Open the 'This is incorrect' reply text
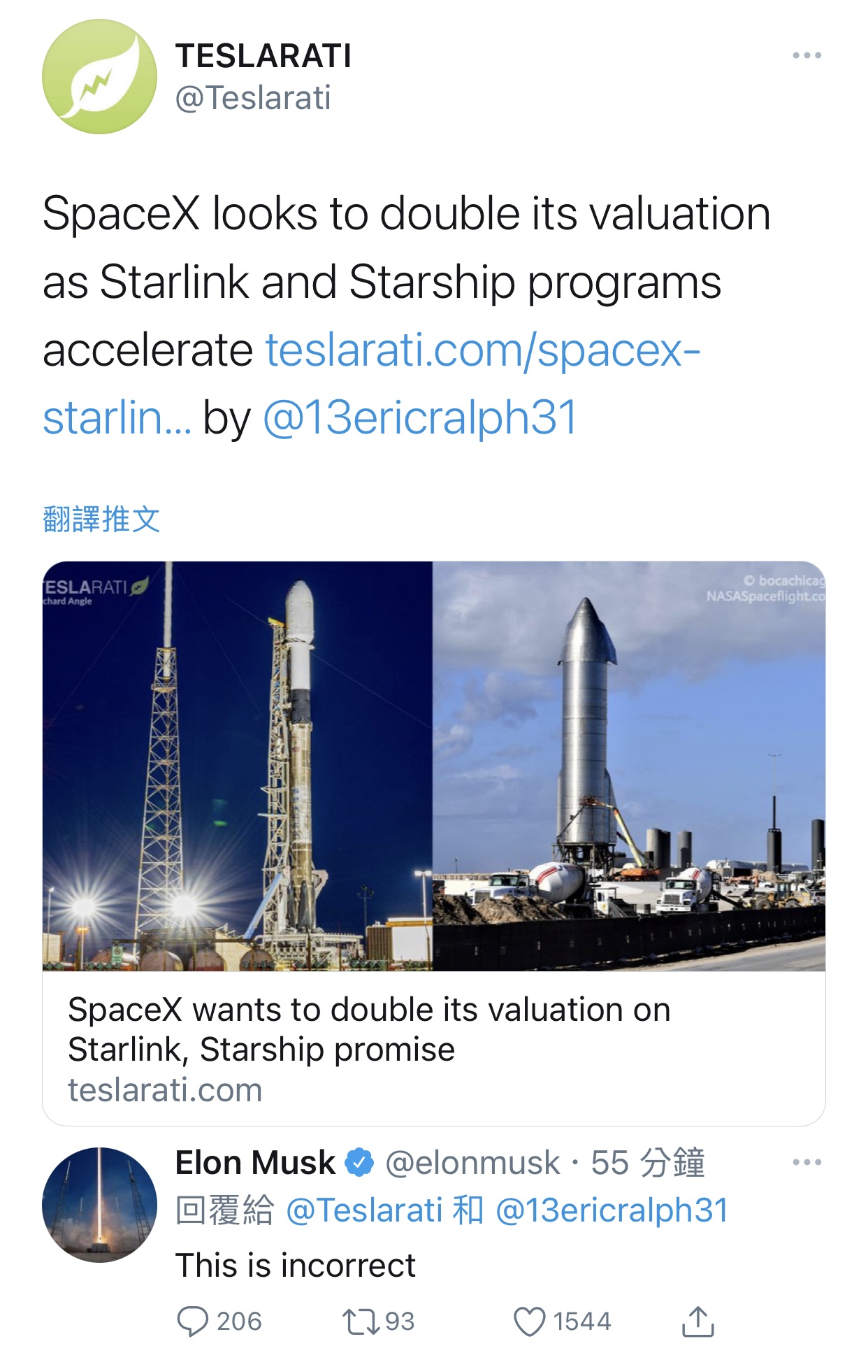This screenshot has width=868, height=1353. tap(296, 1265)
